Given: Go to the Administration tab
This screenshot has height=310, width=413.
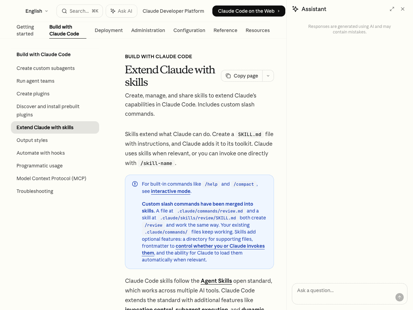Looking at the screenshot, I should [x=148, y=30].
